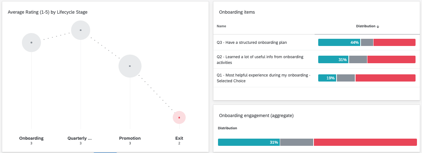Click Q3's teal 44% favorable bar
The width and height of the screenshot is (422, 153).
(339, 42)
